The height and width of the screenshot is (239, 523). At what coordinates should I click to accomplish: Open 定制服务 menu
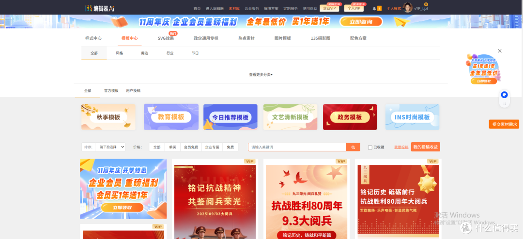pos(291,9)
